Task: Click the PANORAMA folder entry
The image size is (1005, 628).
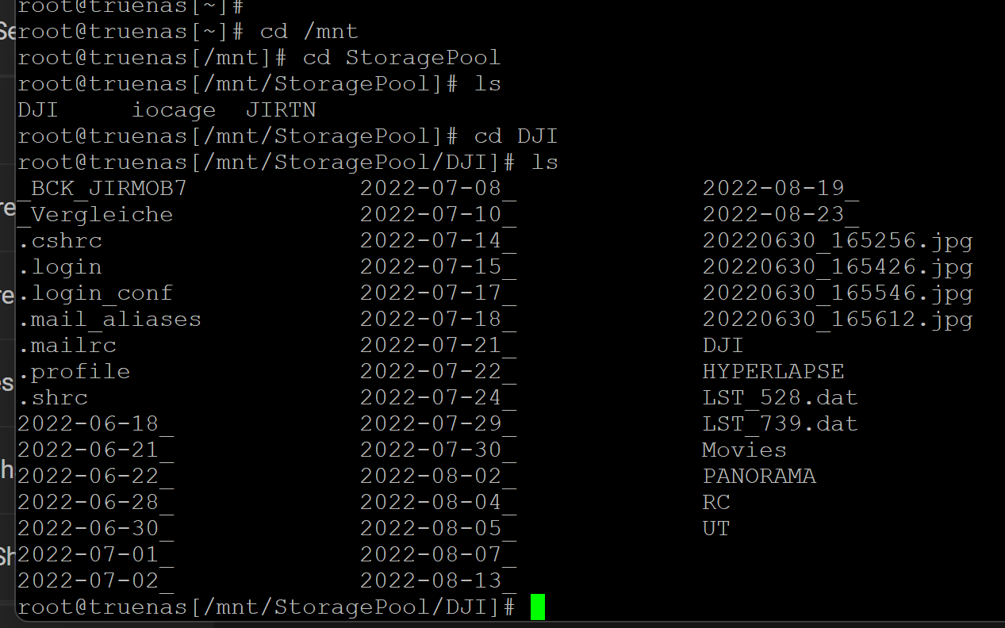Action: tap(759, 477)
